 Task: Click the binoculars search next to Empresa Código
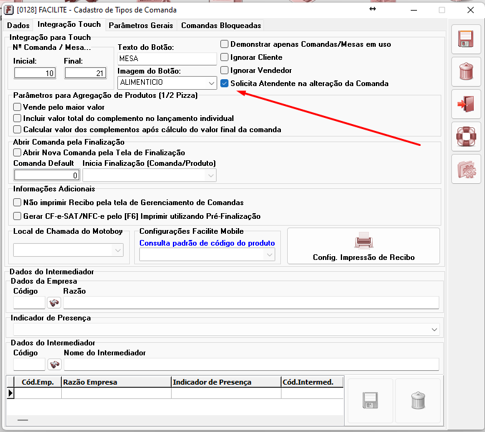pos(54,302)
